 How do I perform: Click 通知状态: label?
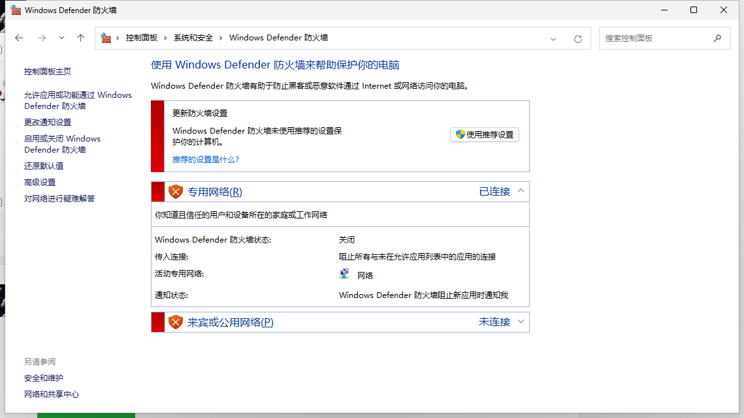tap(171, 295)
